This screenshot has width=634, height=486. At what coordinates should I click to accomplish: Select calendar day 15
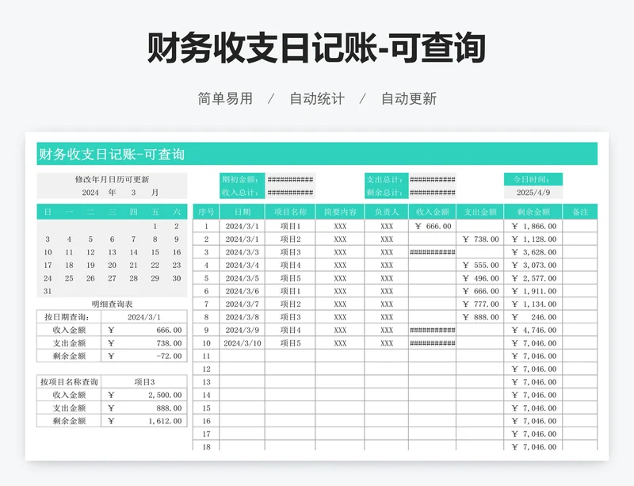155,252
